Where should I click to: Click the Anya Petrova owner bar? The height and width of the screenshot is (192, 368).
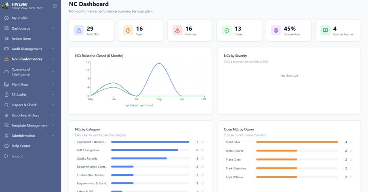coord(277,177)
